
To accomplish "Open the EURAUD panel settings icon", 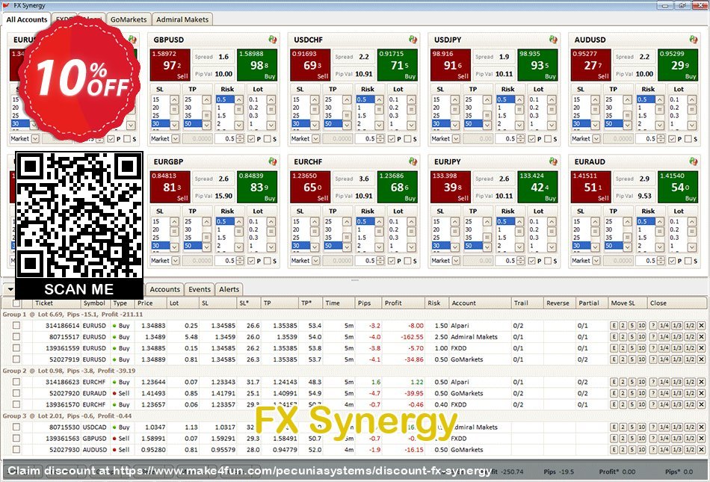I will 694,161.
